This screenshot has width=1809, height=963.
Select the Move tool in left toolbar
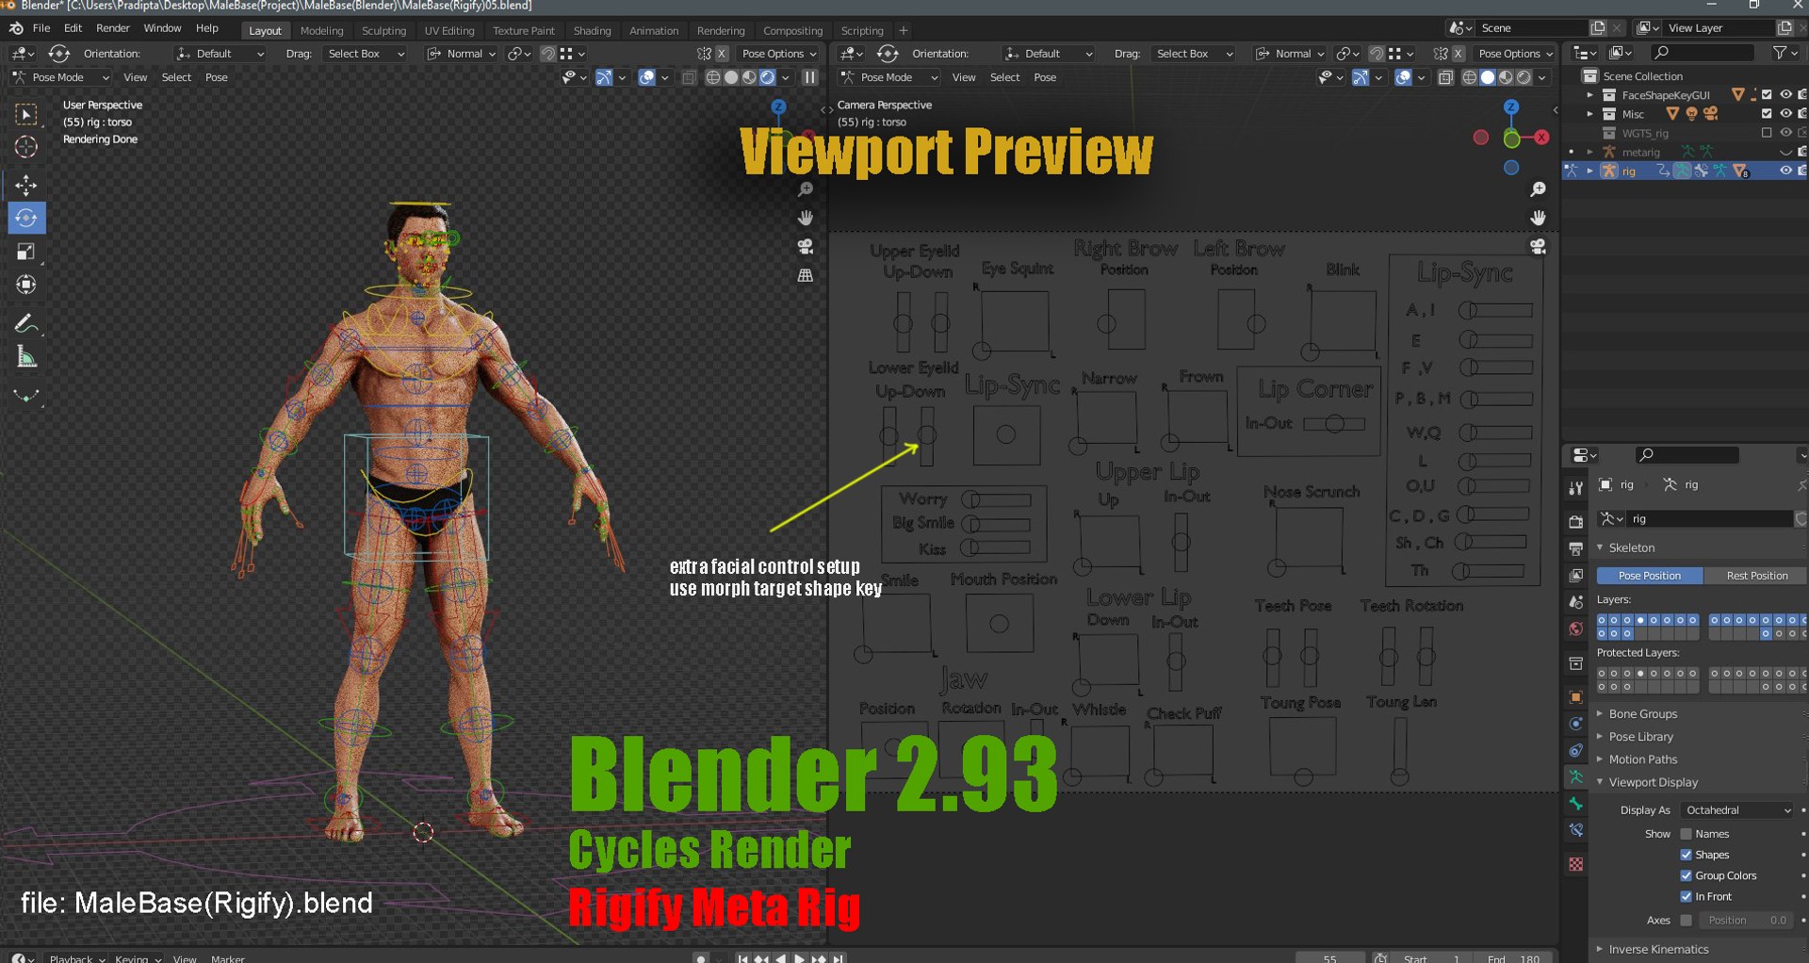click(26, 185)
